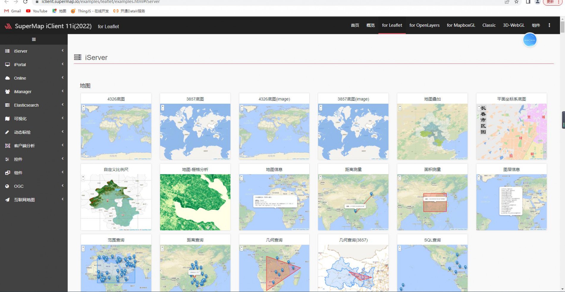Expand the Elasticsearch sidebar chevron
This screenshot has height=292, width=565.
click(x=62, y=105)
